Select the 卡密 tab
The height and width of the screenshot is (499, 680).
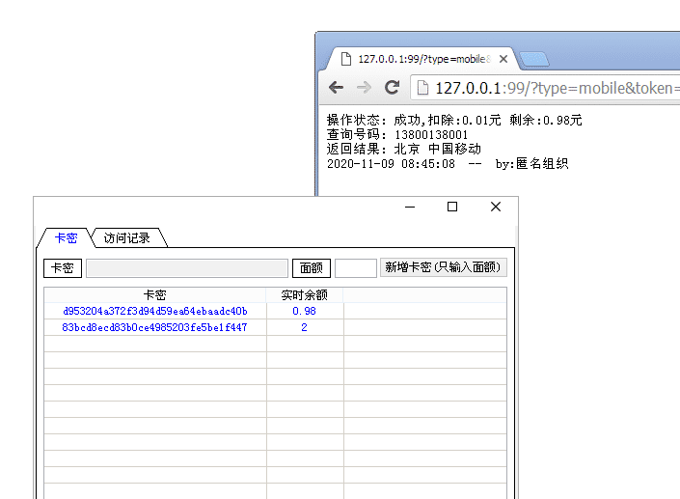(x=66, y=237)
